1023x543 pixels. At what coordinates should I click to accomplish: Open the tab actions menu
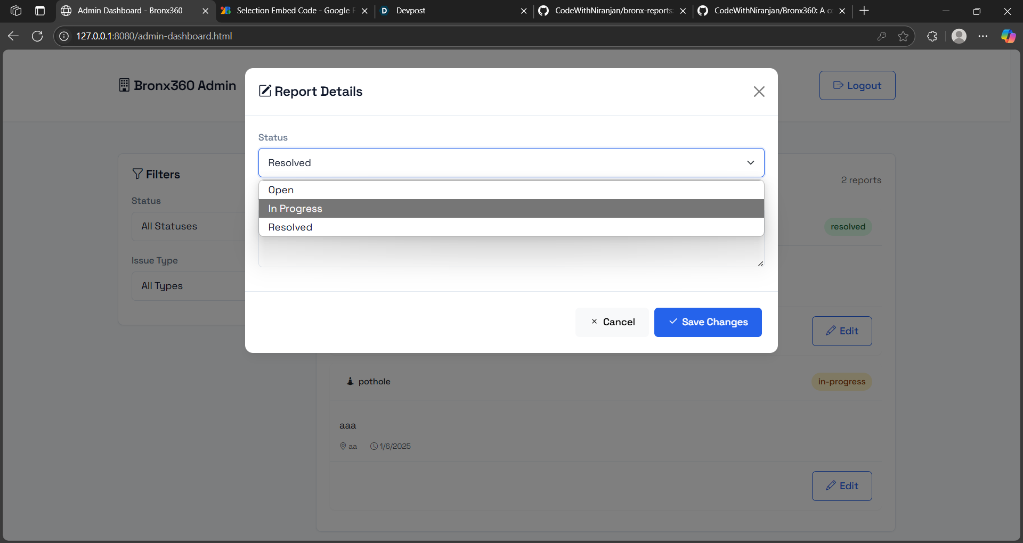pos(40,11)
